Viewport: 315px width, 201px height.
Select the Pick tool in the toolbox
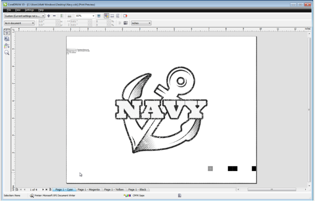tap(6, 32)
